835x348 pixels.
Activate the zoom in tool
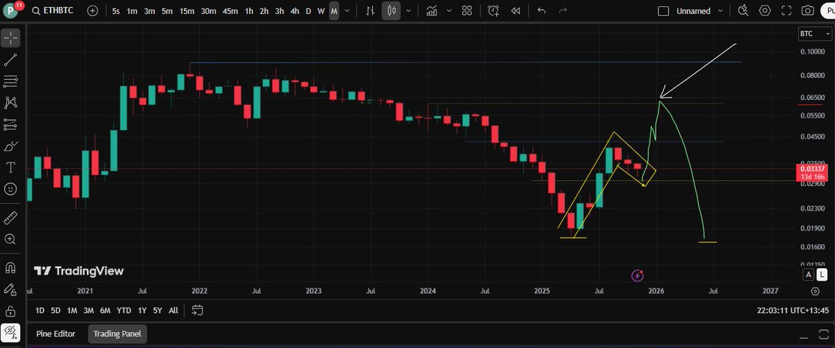tap(10, 239)
